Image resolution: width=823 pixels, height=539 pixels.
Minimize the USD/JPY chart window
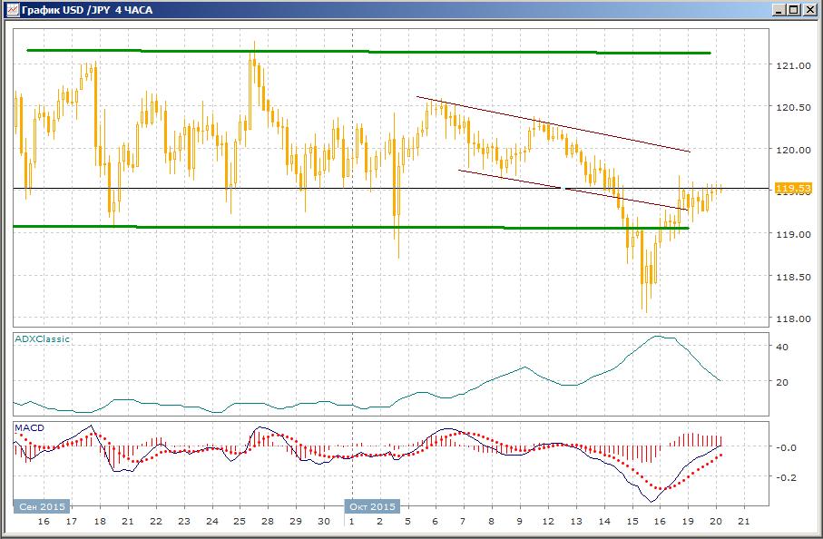point(779,9)
